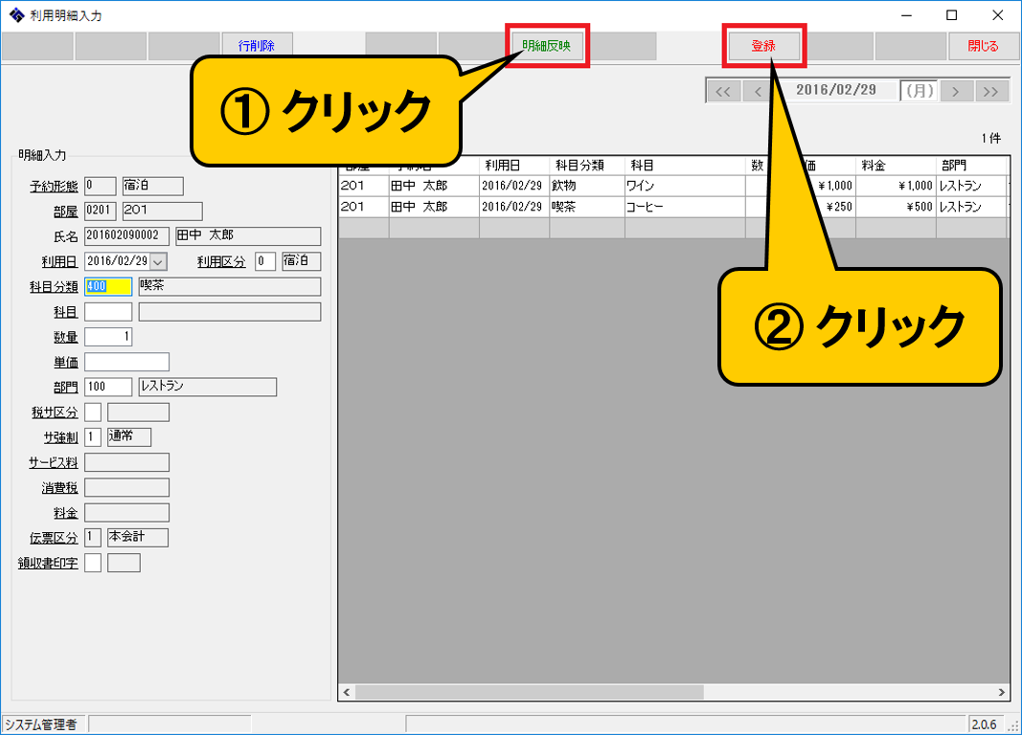Click the 科目分類 underlined label
This screenshot has width=1022, height=735.
point(54,287)
